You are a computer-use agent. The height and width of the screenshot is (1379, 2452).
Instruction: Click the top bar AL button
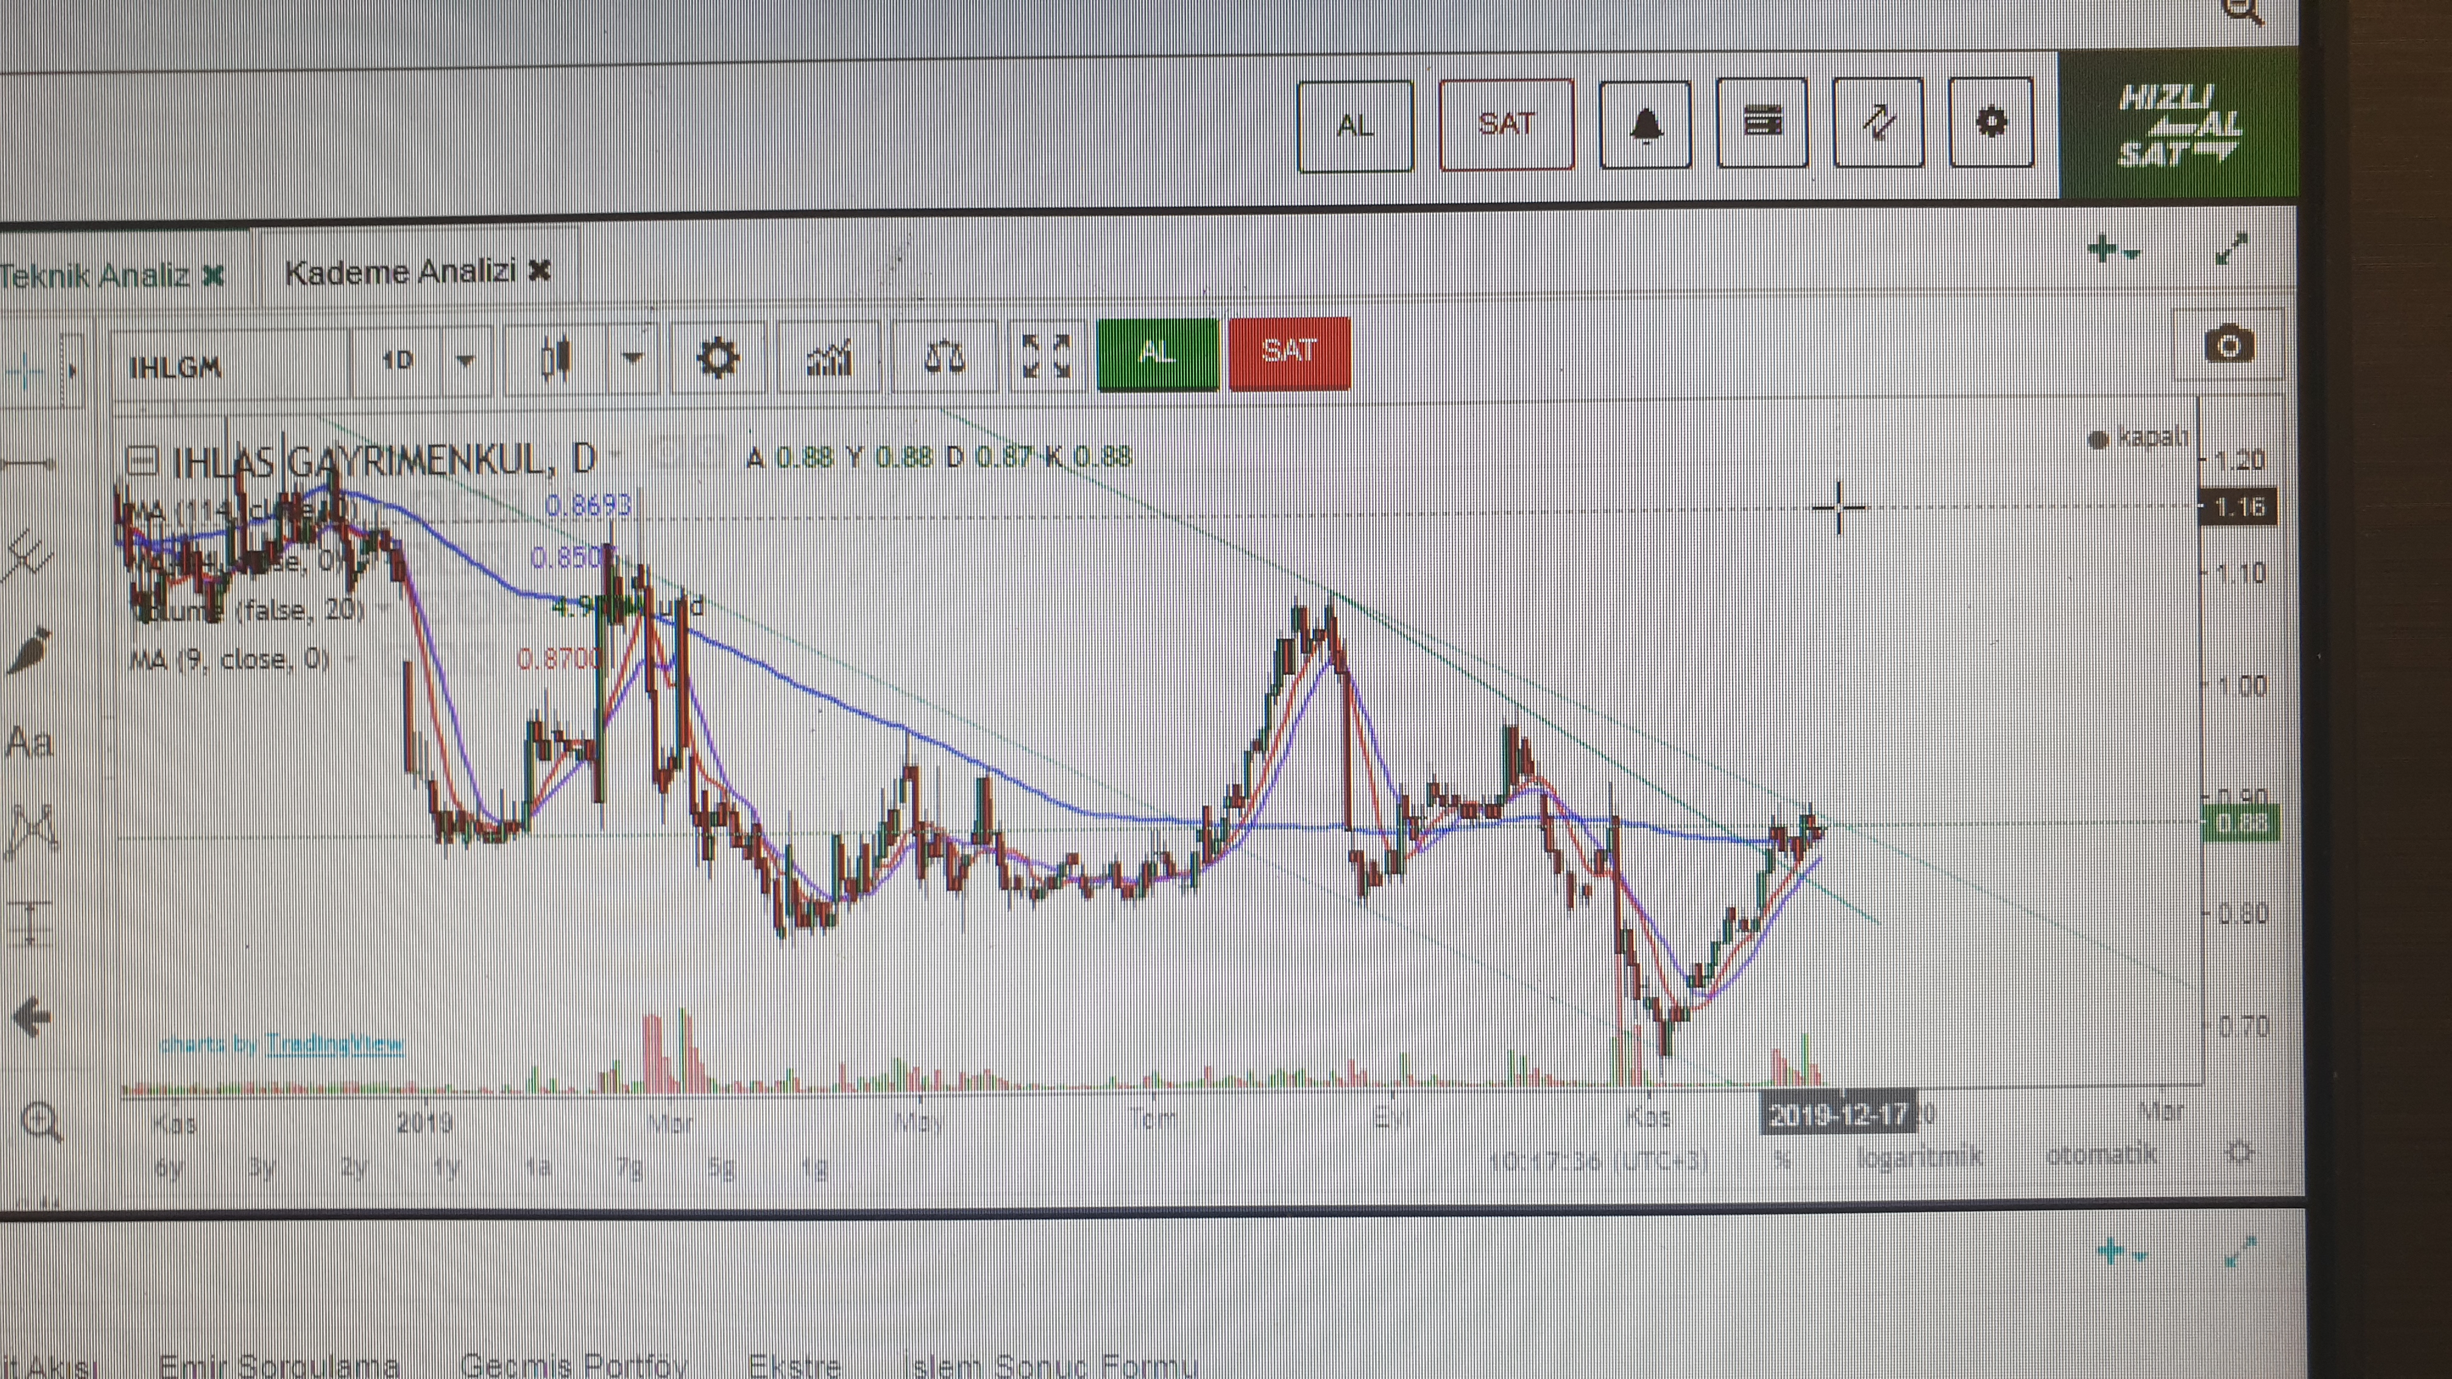tap(1354, 126)
